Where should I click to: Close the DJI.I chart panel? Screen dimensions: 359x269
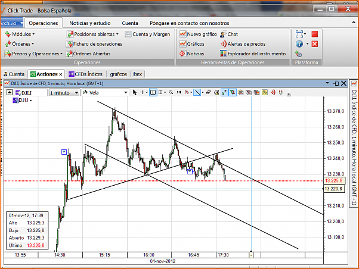click(x=343, y=83)
